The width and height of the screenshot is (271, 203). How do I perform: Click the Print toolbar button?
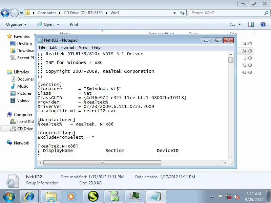pos(74,24)
